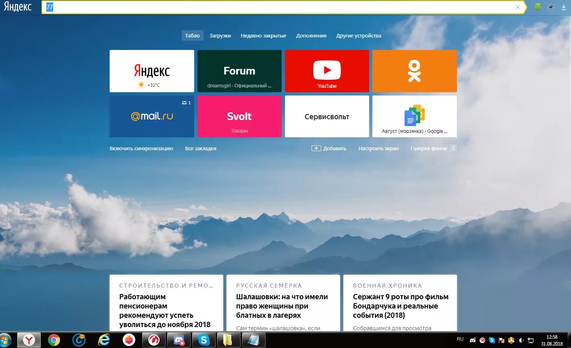Viewport: 571px width, 348px height.
Task: Open Discord from the taskbar
Action: pos(179,340)
